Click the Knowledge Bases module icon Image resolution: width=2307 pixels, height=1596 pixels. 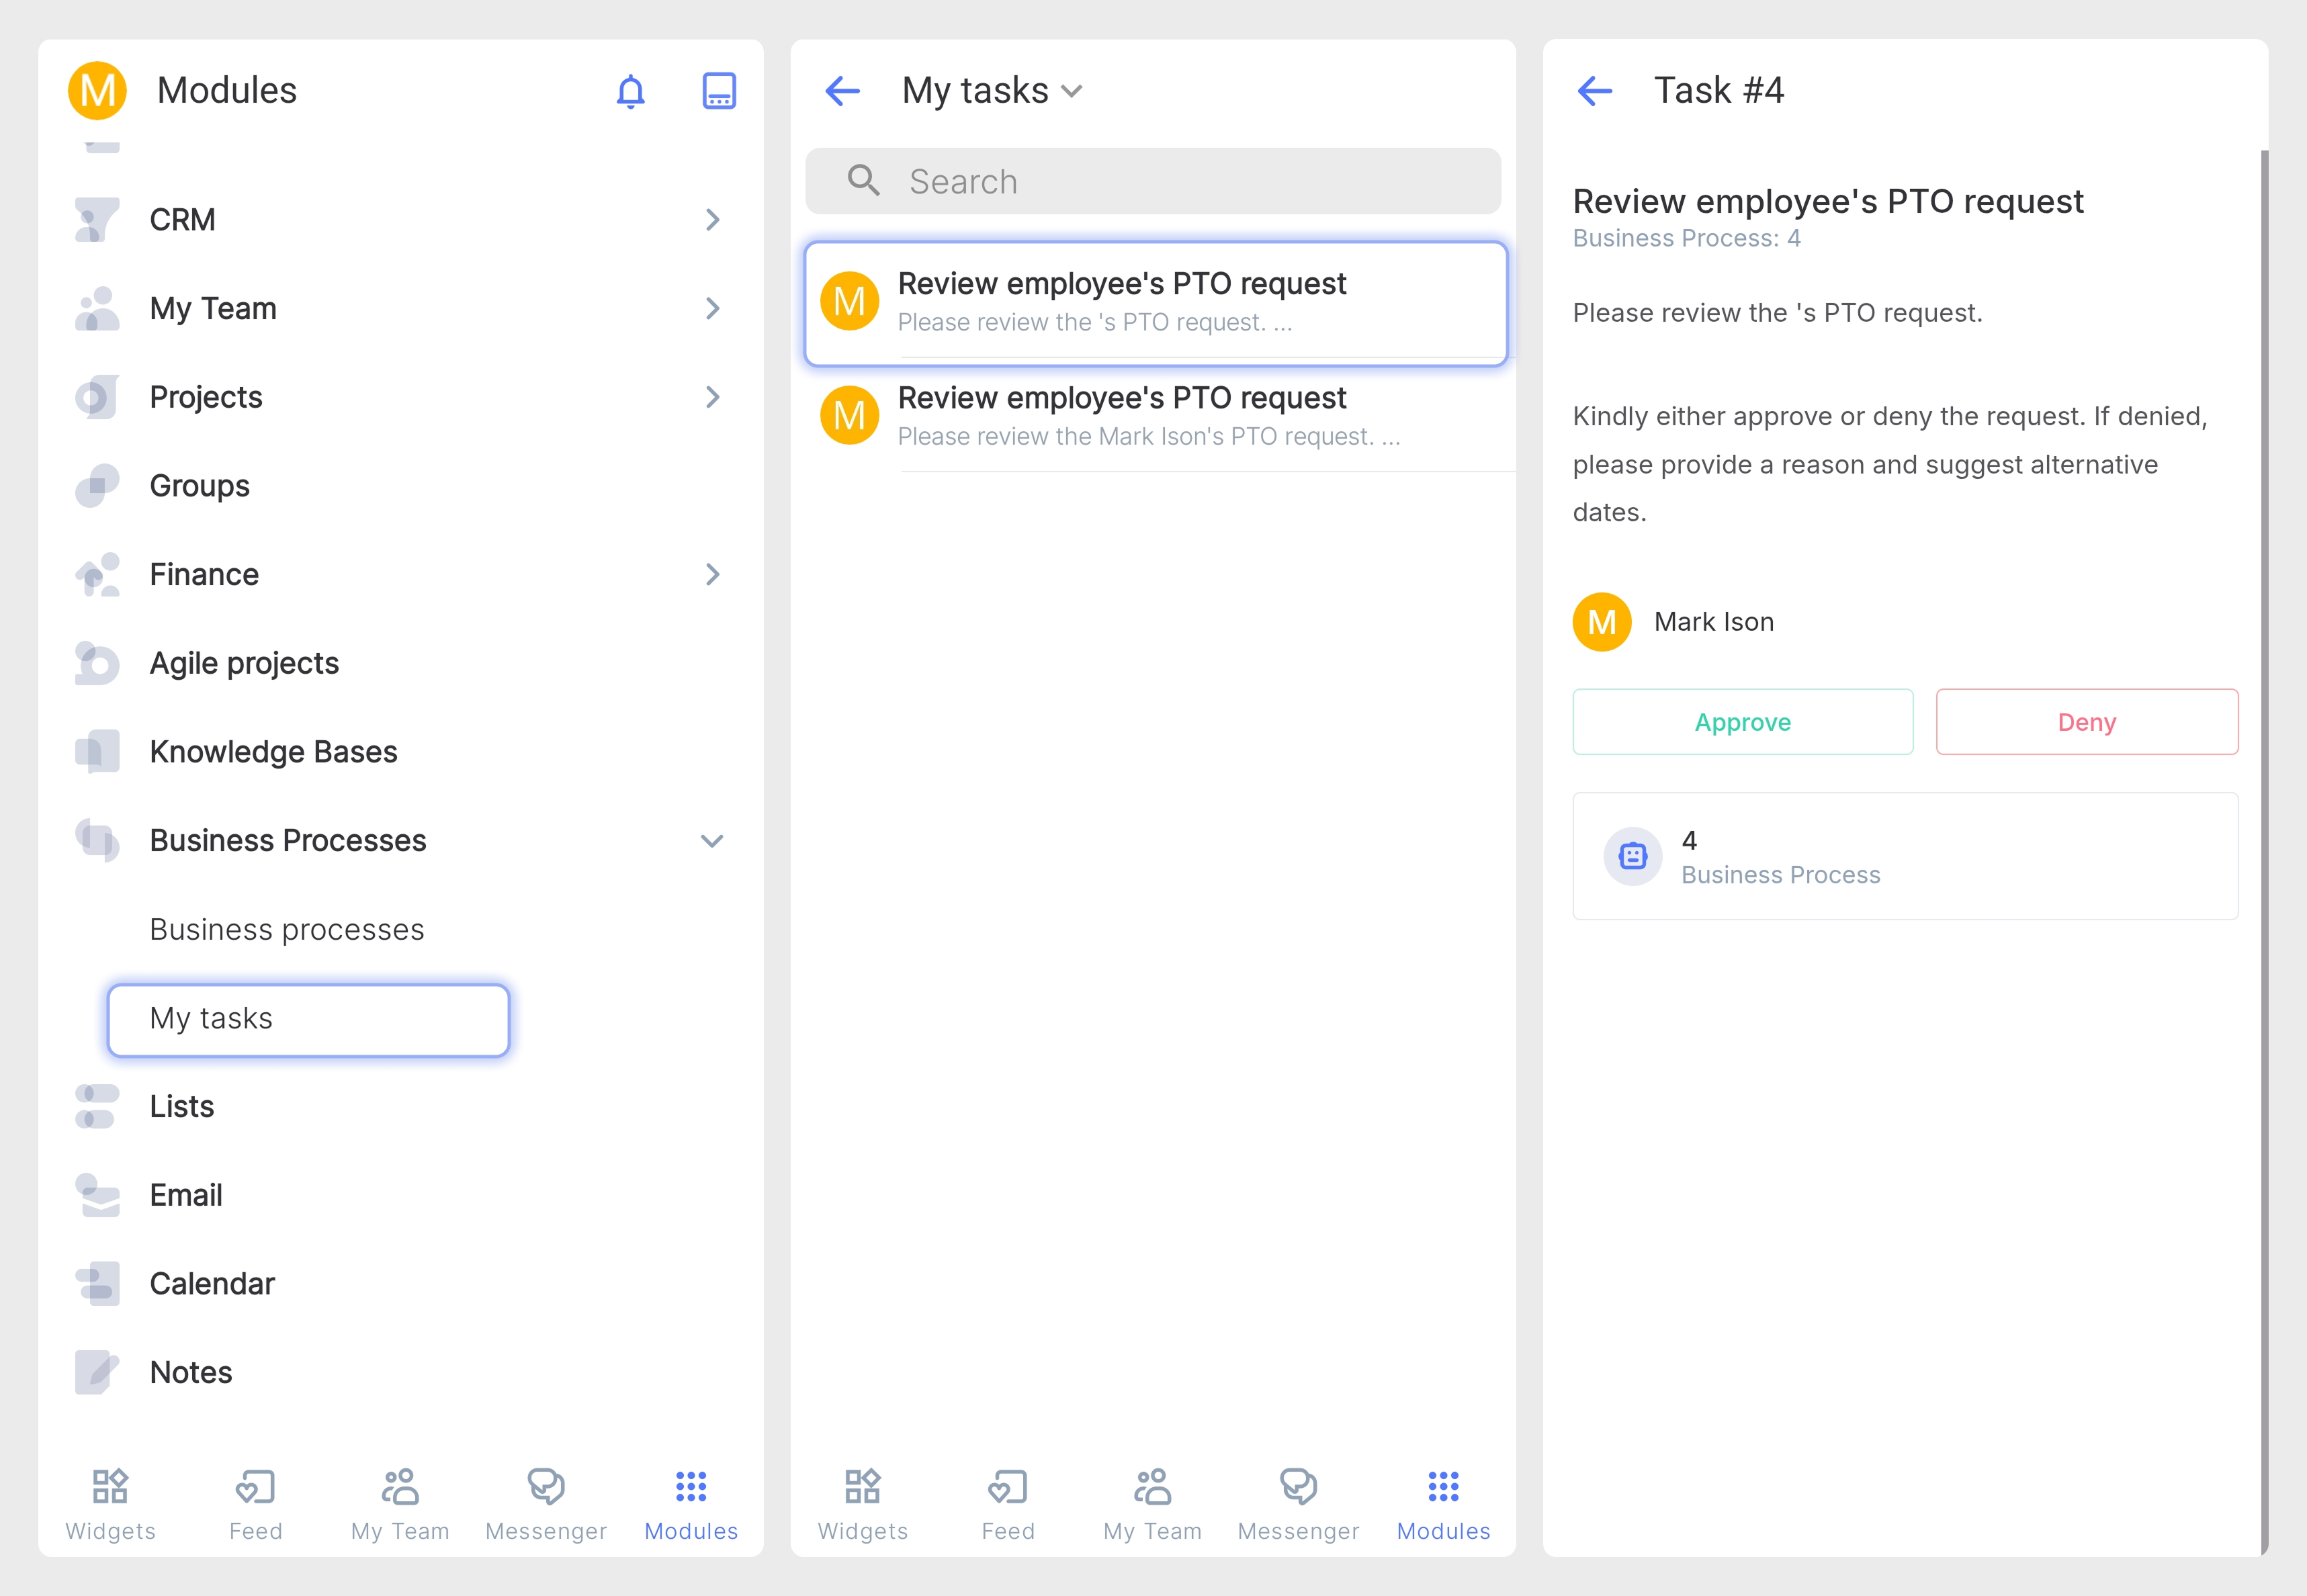(97, 751)
